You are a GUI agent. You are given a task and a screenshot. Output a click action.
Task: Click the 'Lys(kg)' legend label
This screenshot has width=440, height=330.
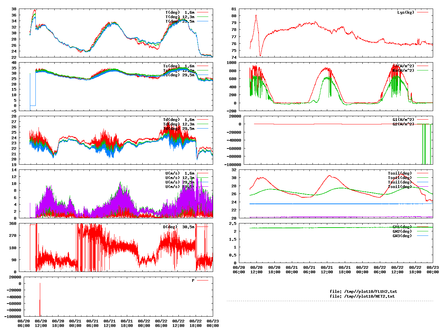pyautogui.click(x=406, y=12)
